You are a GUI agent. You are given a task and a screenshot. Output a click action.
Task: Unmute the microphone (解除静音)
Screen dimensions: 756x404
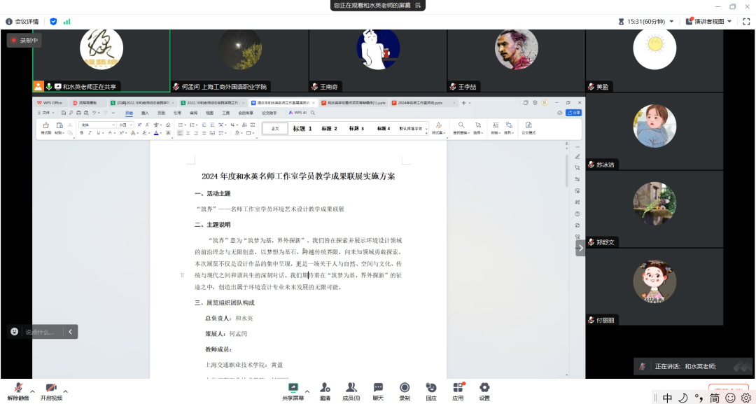tap(19, 390)
